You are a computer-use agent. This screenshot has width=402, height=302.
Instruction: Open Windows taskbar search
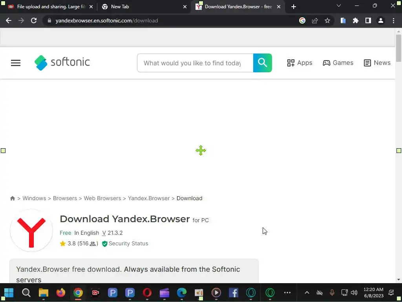tap(26, 293)
